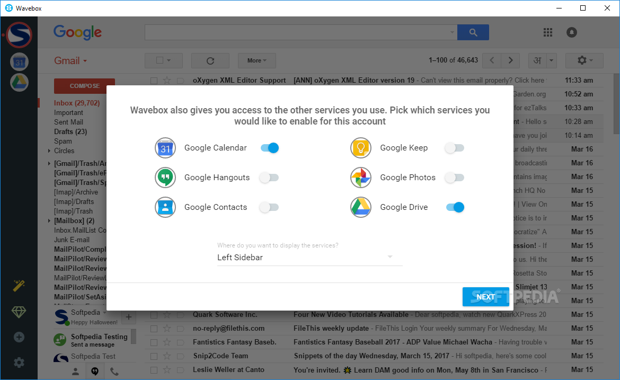Click the Google Photos pinwheel icon
This screenshot has height=380, width=620.
(361, 178)
